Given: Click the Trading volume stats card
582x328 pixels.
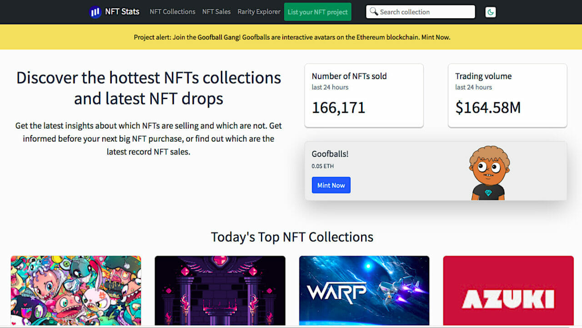Looking at the screenshot, I should (507, 95).
